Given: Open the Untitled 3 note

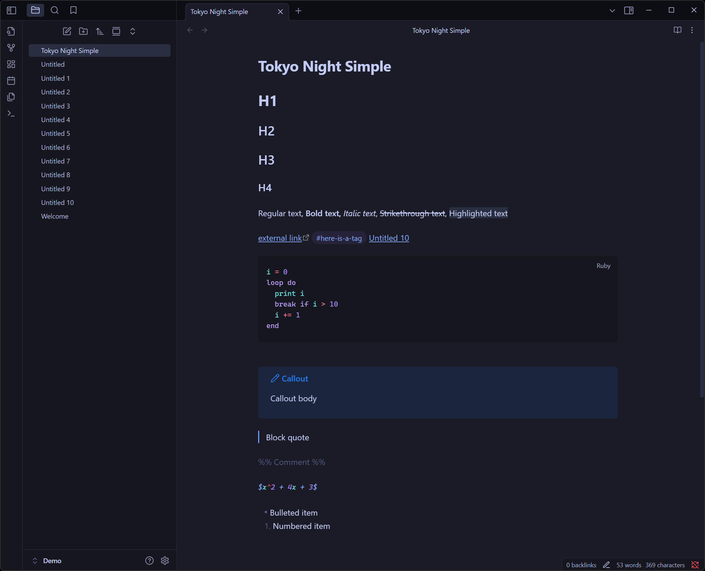Looking at the screenshot, I should coord(100,106).
